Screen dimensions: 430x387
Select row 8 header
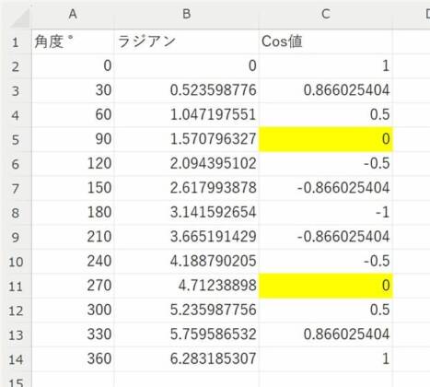pos(16,213)
